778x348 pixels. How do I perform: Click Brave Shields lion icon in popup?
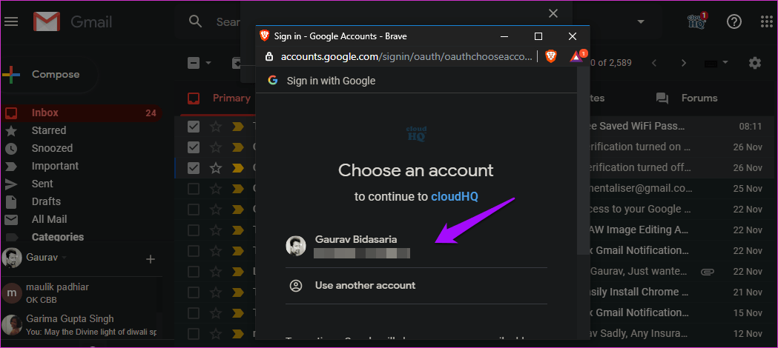[551, 56]
